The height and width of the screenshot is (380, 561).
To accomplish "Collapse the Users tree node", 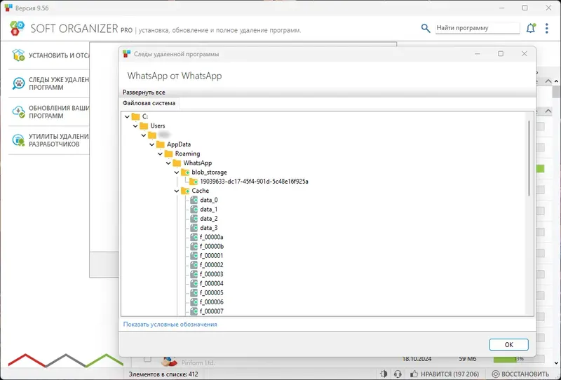I will [135, 126].
